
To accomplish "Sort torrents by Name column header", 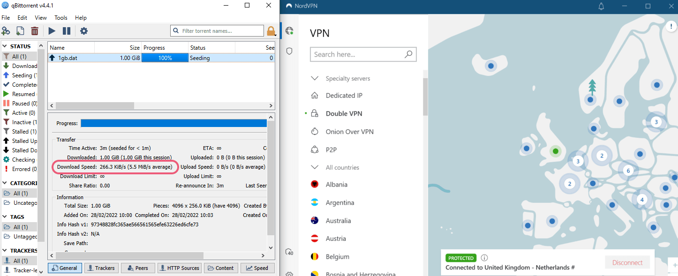I will pyautogui.click(x=71, y=48).
